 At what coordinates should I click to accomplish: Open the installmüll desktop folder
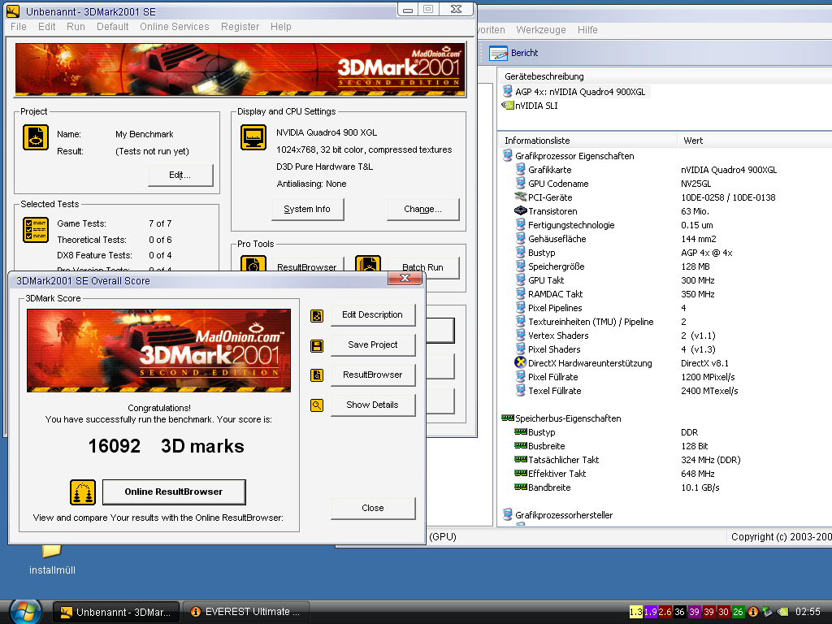pyautogui.click(x=52, y=561)
